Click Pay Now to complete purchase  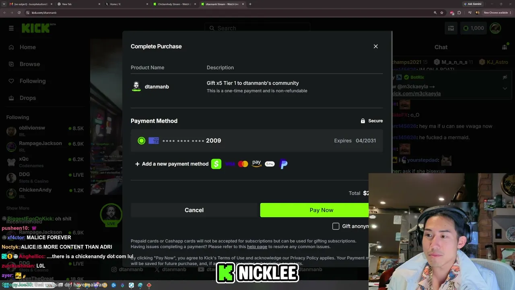pyautogui.click(x=314, y=210)
